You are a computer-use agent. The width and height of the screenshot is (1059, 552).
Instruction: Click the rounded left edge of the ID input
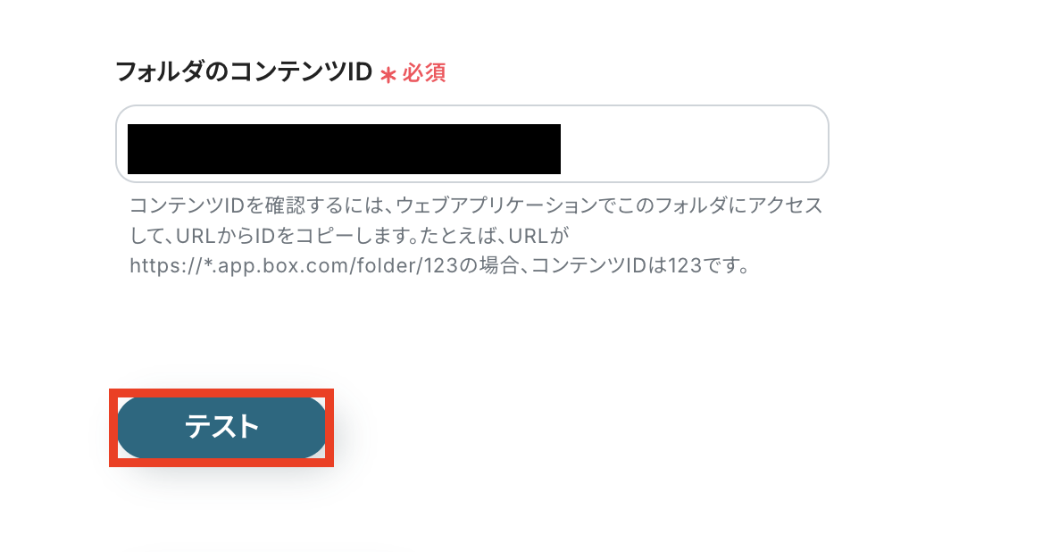point(121,144)
